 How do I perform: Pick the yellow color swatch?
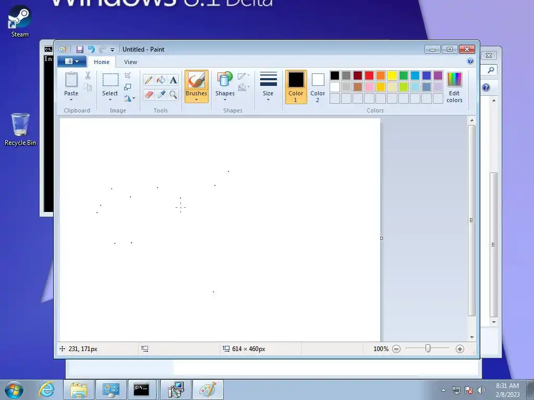(x=392, y=76)
